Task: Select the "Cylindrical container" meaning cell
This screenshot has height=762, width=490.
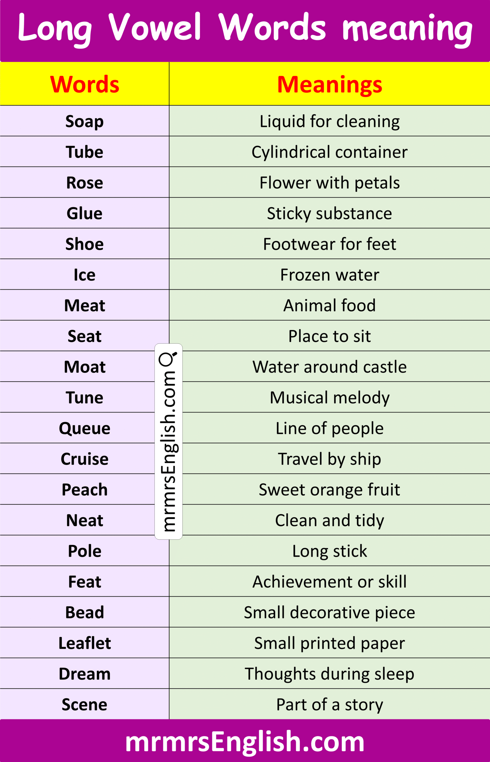Action: click(x=330, y=152)
